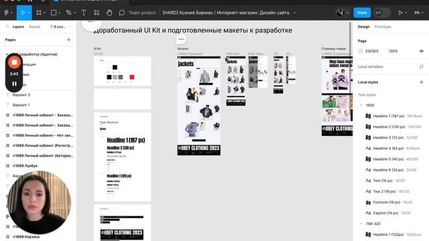This screenshot has height=241, width=429.
Task: Select the Страница товара frame thumbnail
Action: pyautogui.click(x=337, y=96)
